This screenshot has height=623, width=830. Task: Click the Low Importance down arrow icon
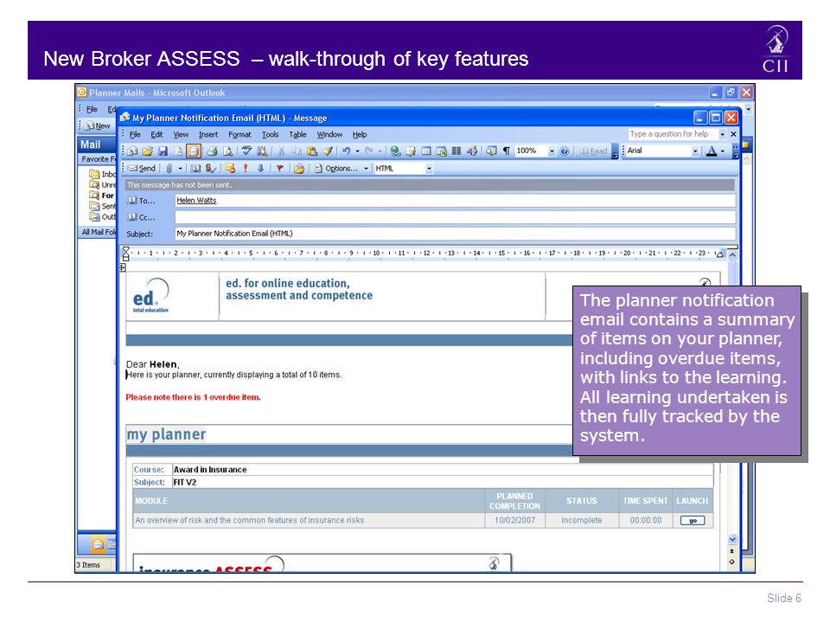coord(260,169)
